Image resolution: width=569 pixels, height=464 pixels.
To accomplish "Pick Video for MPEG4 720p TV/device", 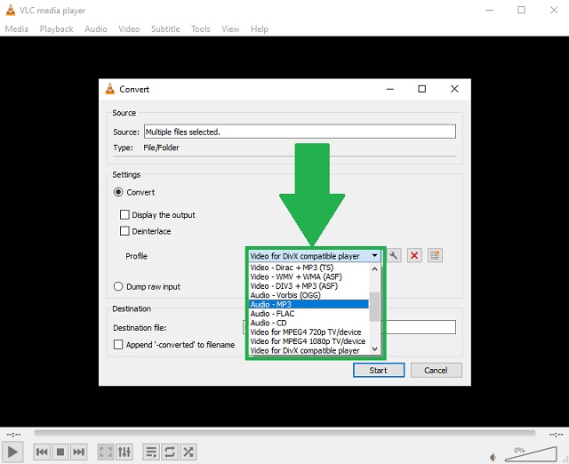I will point(309,332).
